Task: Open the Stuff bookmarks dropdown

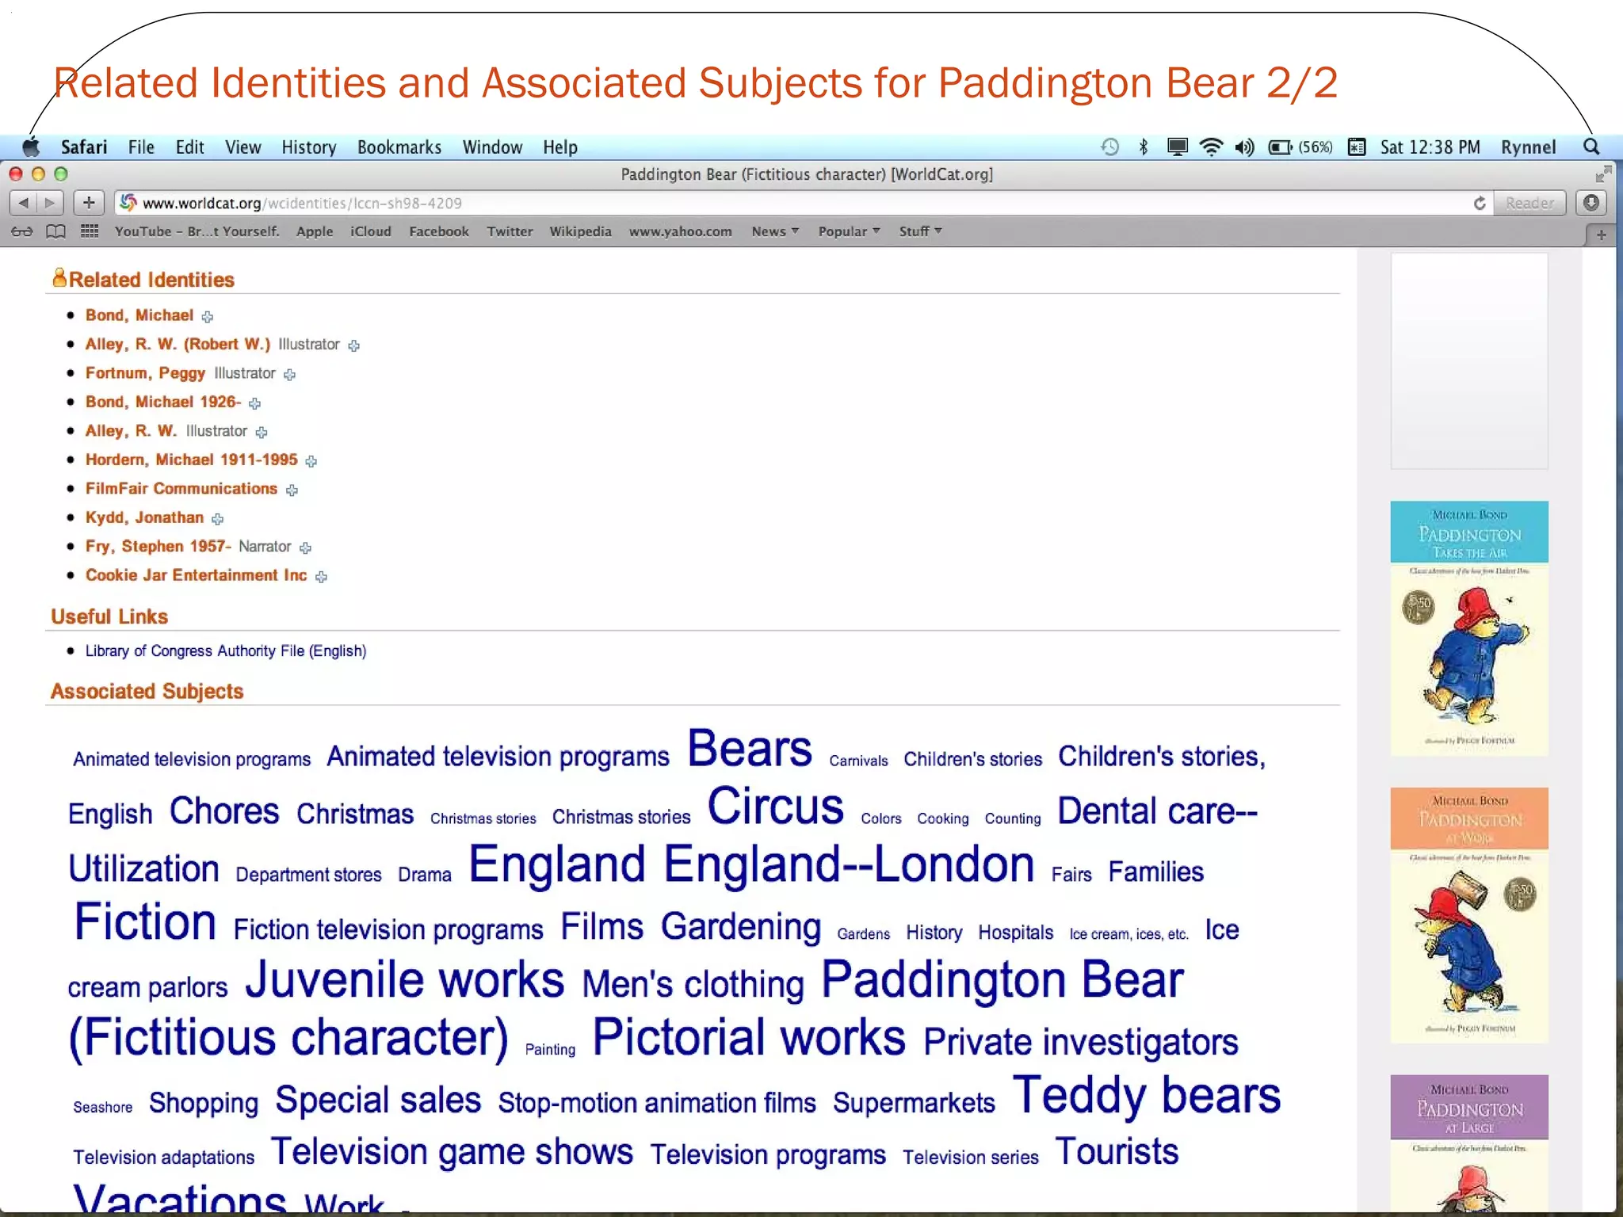Action: [x=920, y=231]
